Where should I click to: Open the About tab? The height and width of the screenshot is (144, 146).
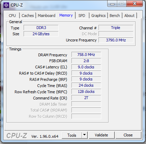pos(129,16)
